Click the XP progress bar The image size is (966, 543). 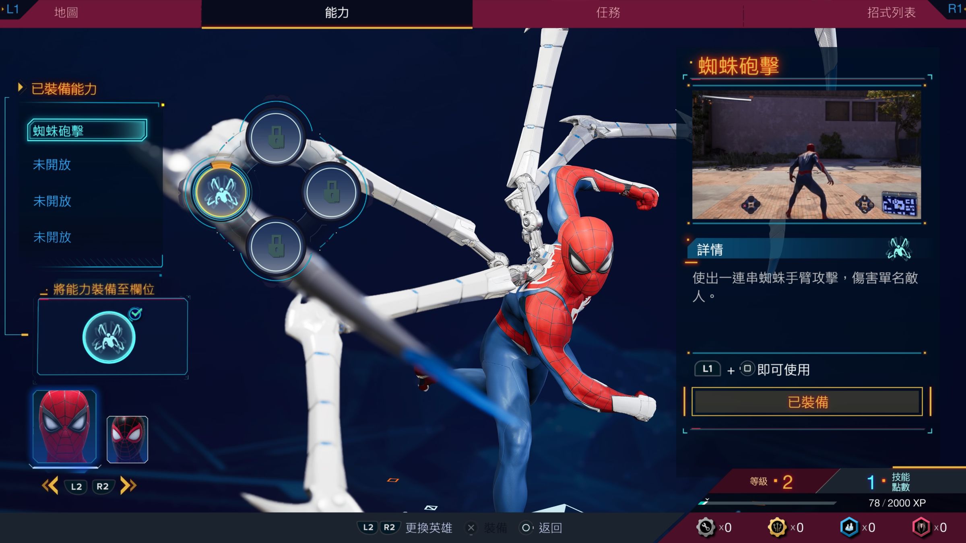767,503
